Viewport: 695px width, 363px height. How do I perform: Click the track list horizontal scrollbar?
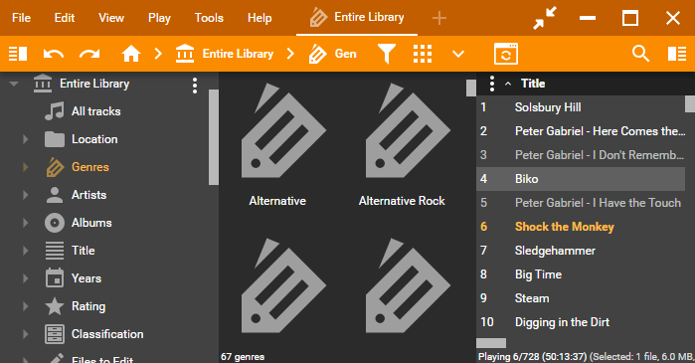click(491, 343)
